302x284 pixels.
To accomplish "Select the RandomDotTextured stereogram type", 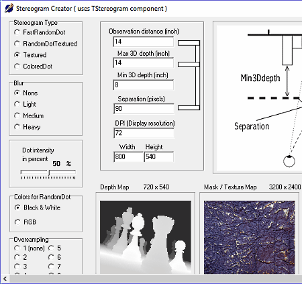I will tap(46, 44).
